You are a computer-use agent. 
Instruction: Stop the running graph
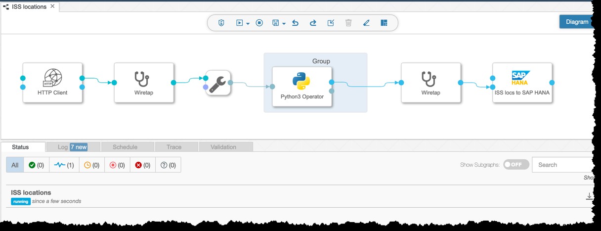coord(259,23)
